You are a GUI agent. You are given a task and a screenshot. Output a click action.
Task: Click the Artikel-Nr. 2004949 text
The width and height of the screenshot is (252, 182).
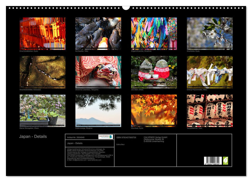click(75, 138)
